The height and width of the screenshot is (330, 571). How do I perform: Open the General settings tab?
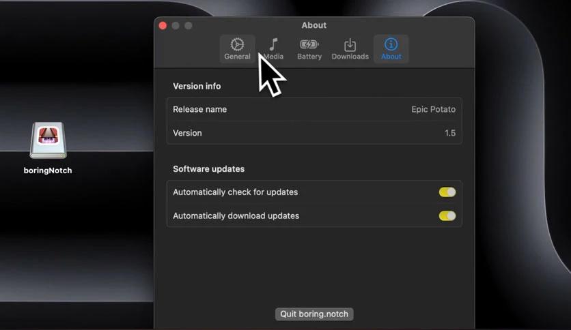pos(237,49)
